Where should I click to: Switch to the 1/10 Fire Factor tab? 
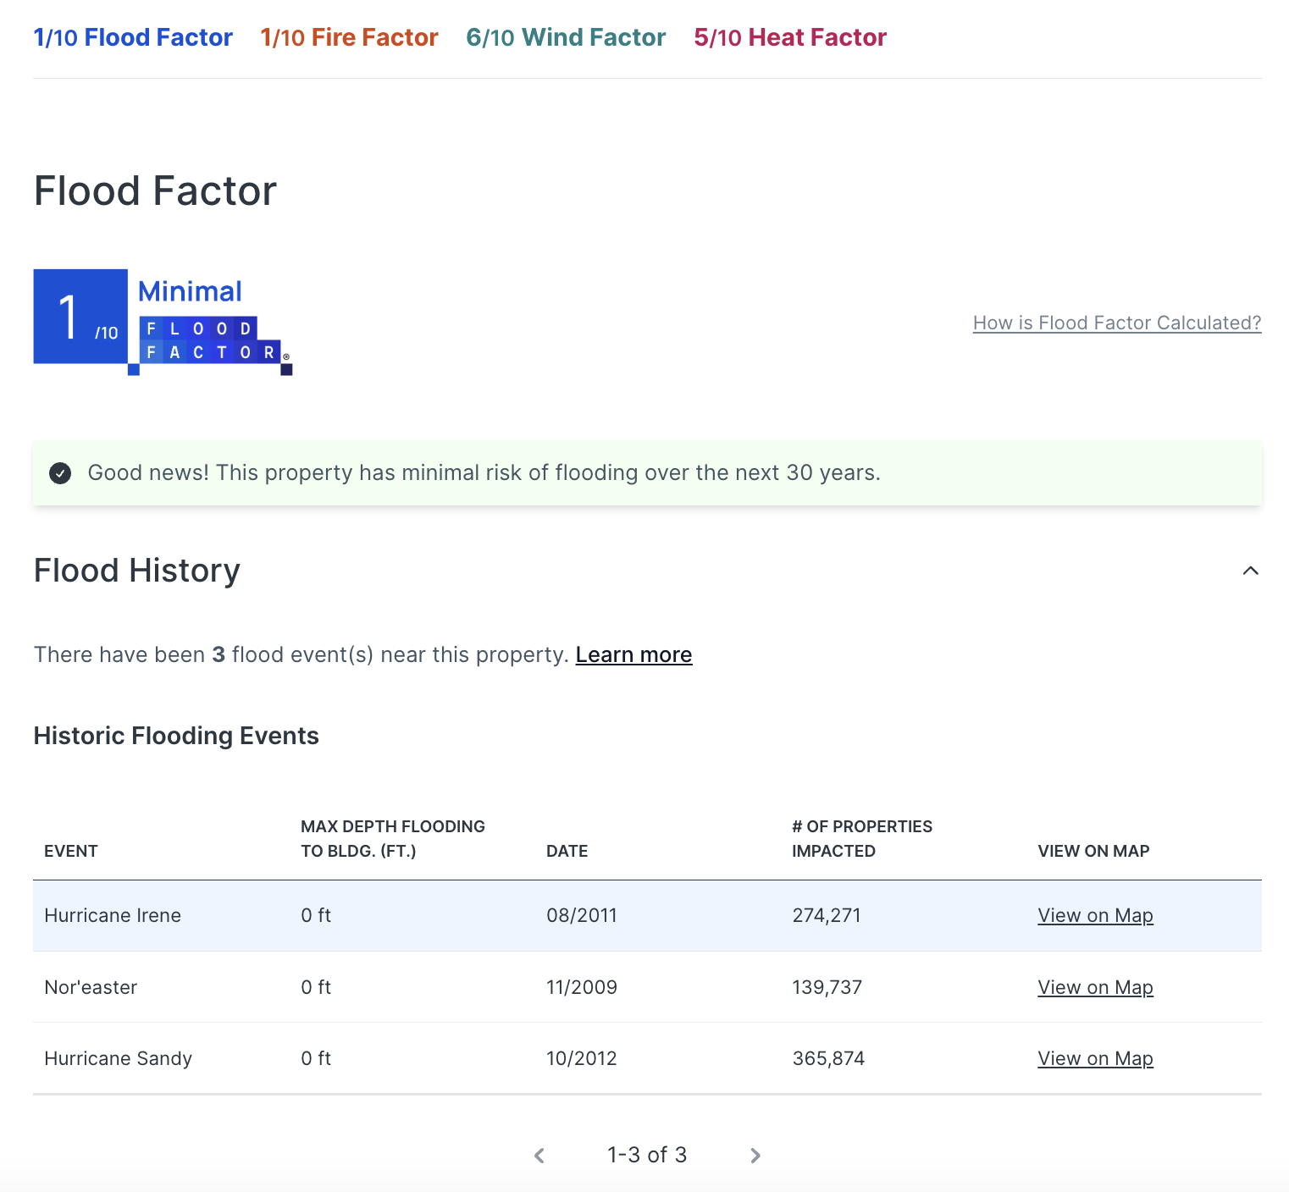[349, 37]
